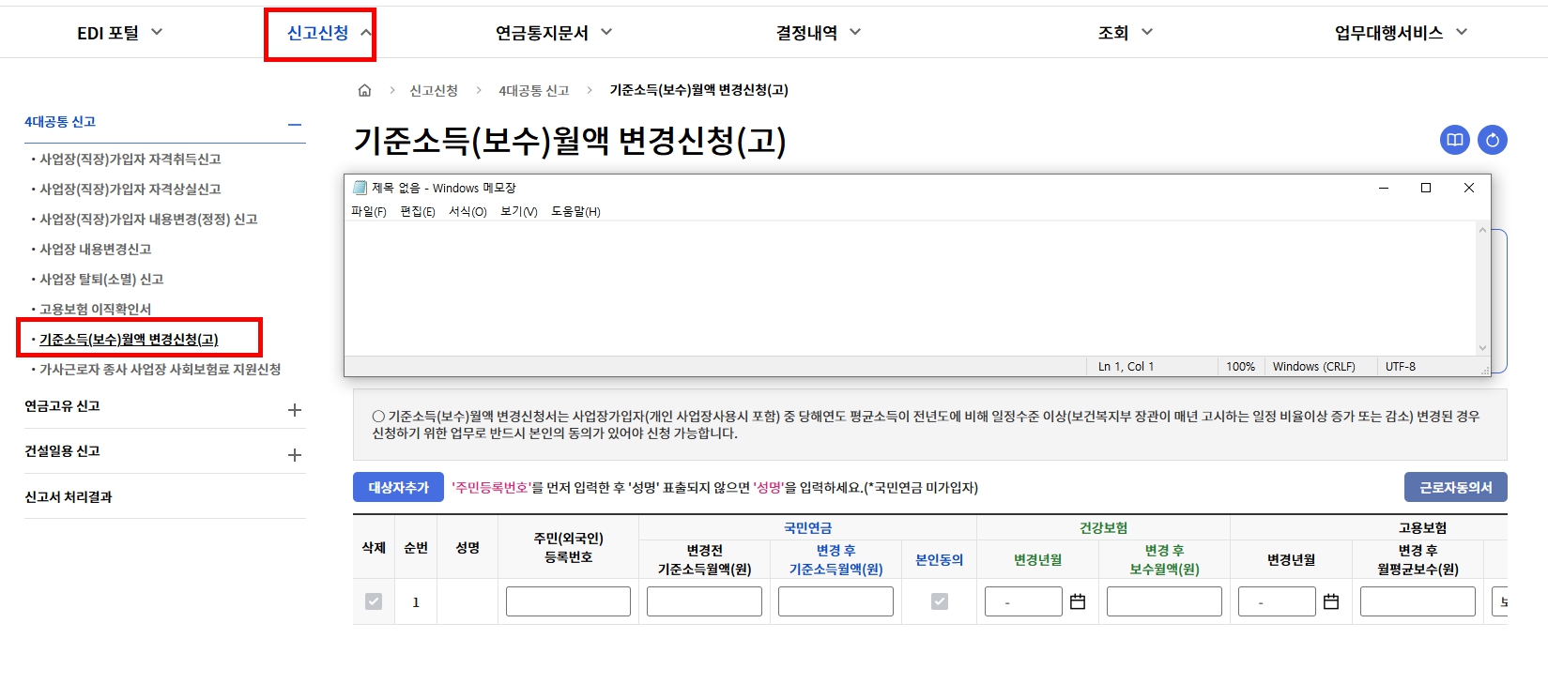The height and width of the screenshot is (684, 1548).
Task: Click the 국민연금 column group header
Action: click(x=807, y=528)
